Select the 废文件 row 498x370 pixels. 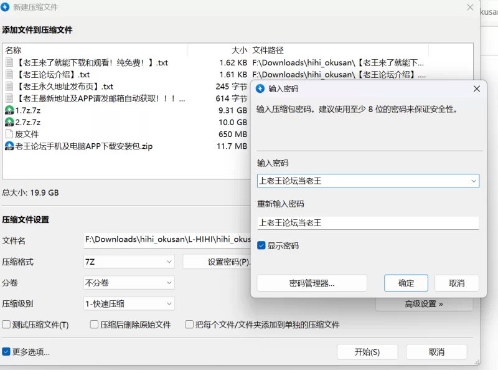(x=126, y=134)
